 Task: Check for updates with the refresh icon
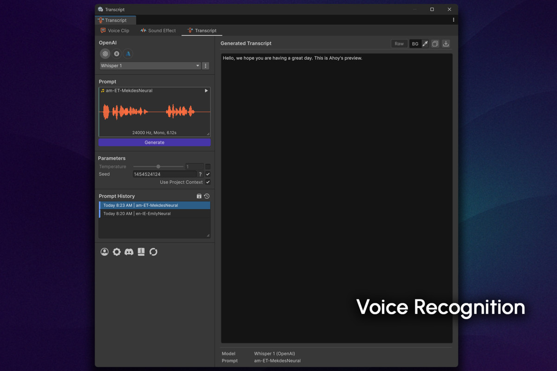pyautogui.click(x=153, y=251)
